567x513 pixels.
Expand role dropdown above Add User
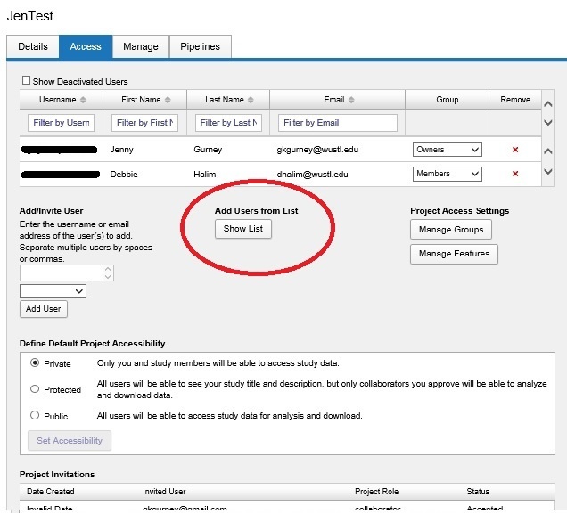53,291
